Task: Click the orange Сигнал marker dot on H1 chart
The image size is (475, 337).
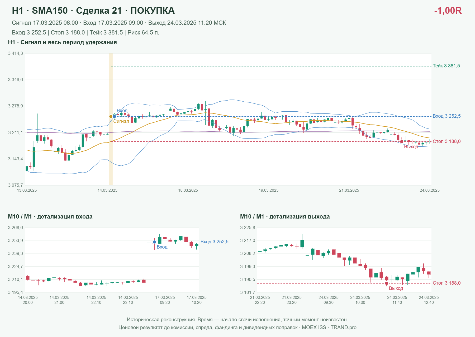Action: pos(111,116)
